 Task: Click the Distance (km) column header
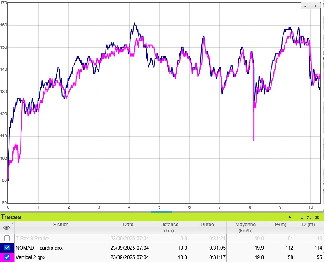169,227
